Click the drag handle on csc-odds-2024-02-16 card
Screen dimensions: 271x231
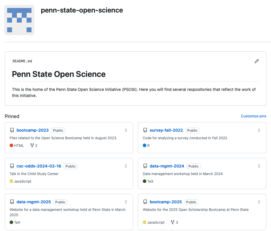(x=126, y=166)
